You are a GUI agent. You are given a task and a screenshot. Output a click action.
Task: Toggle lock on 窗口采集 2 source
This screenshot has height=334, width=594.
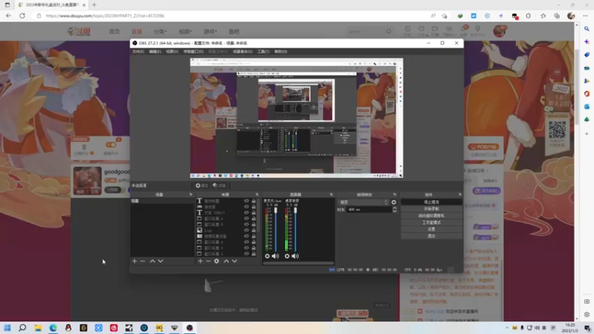pyautogui.click(x=253, y=254)
